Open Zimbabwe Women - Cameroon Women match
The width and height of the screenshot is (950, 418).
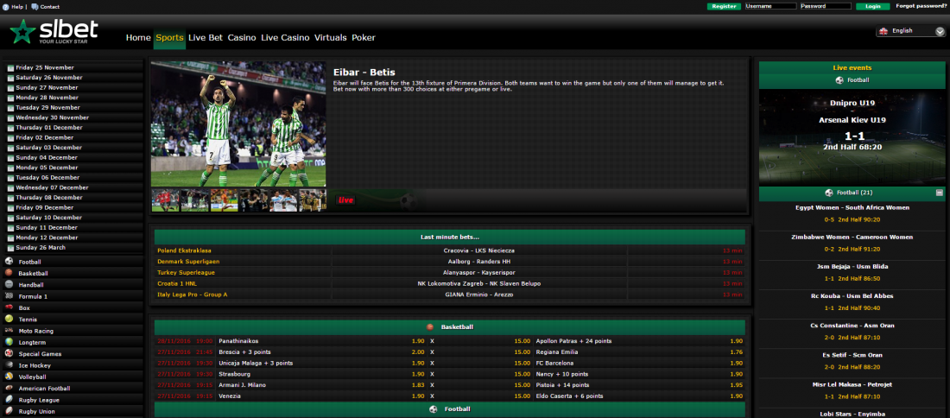coord(852,237)
